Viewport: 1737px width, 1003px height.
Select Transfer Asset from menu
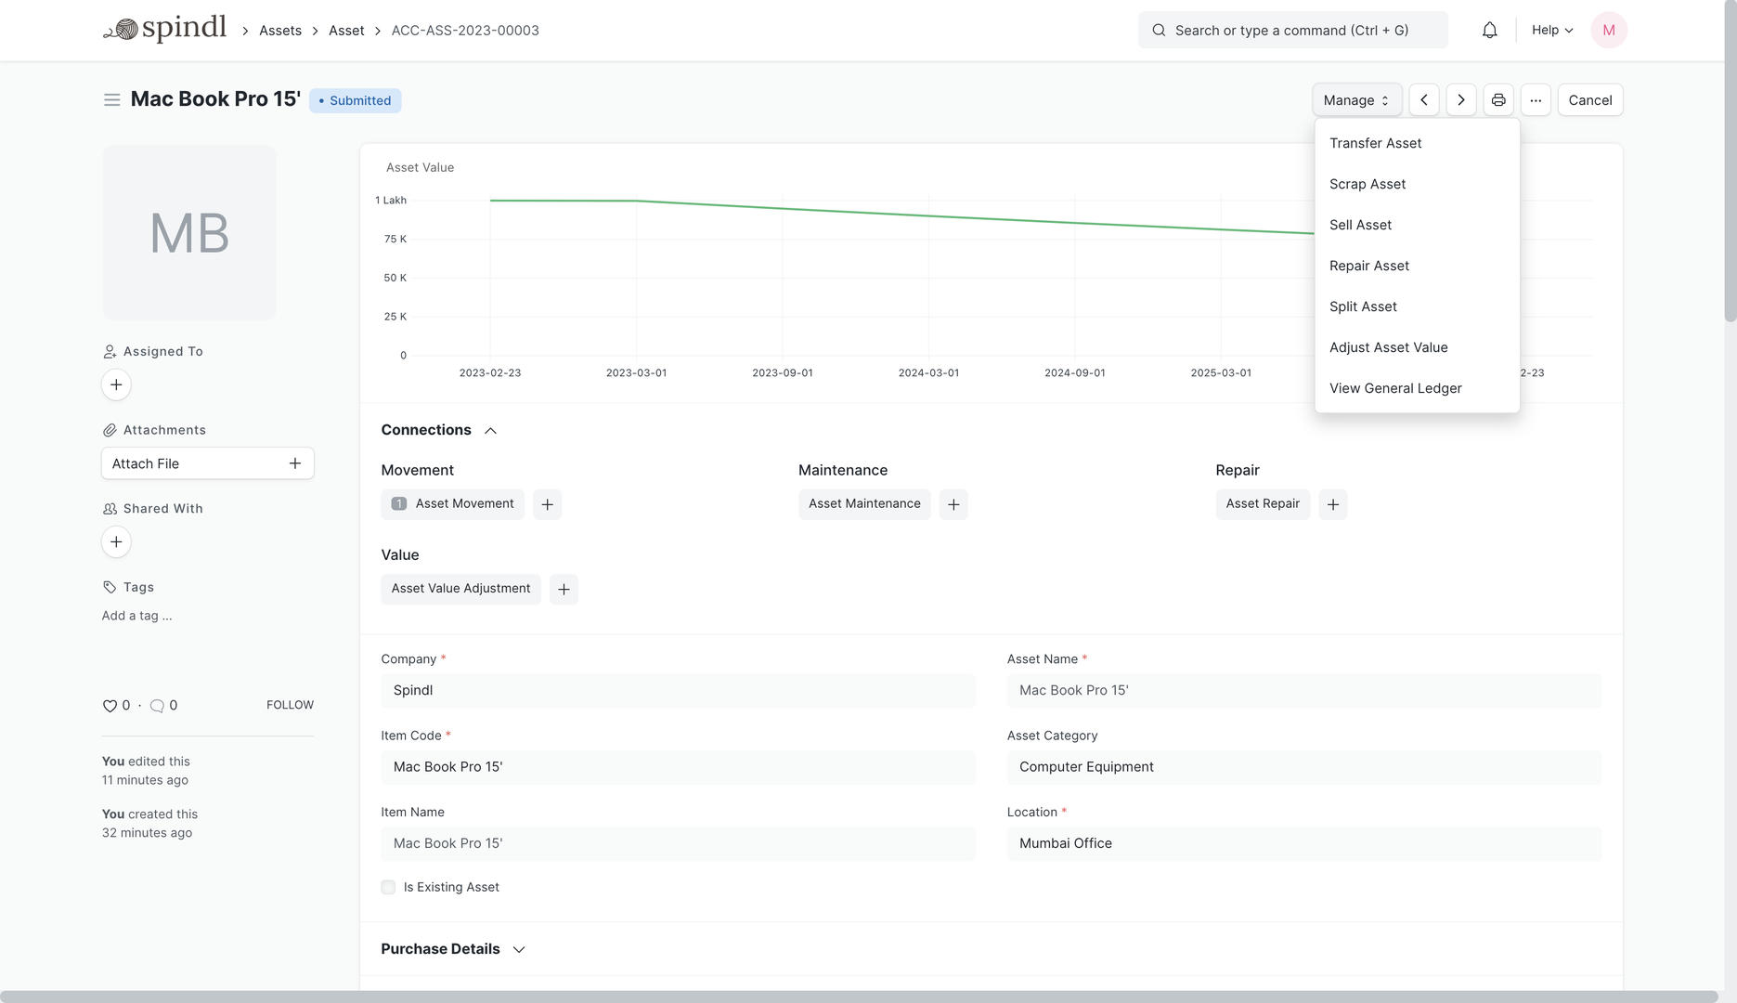1417,143
